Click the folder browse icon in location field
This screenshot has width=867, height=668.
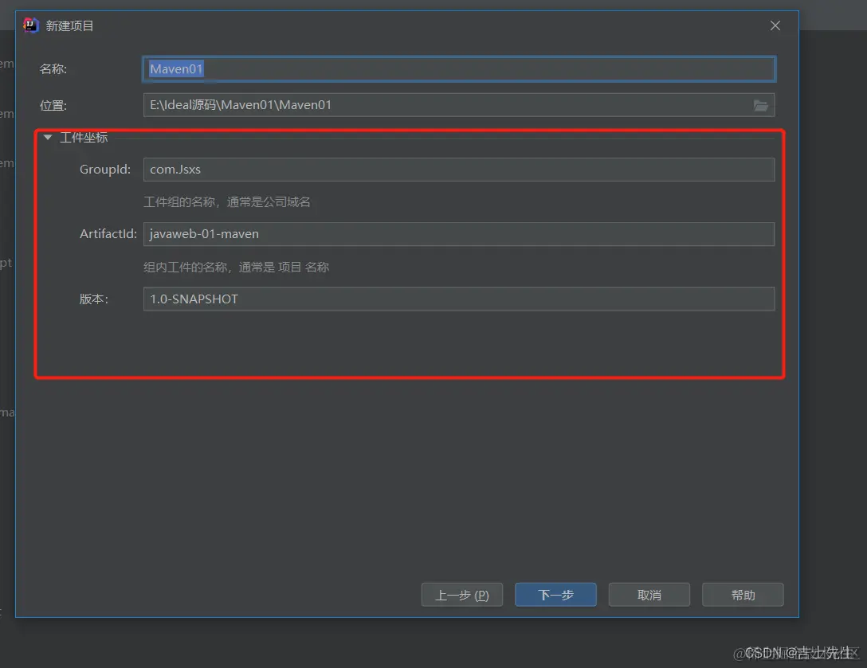(761, 105)
